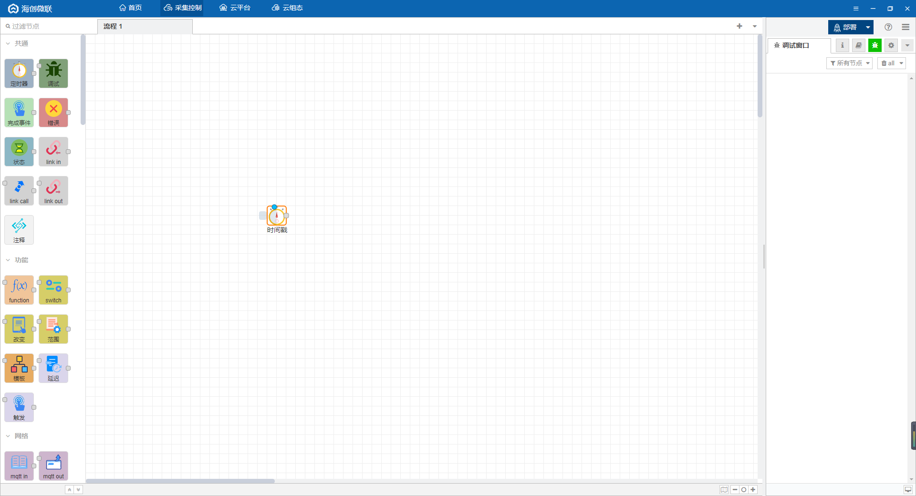Focus the 过滤节点 search field

coord(49,26)
